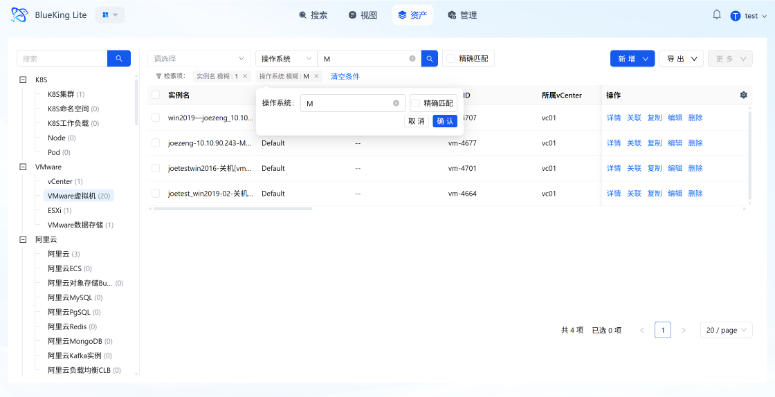The width and height of the screenshot is (775, 397).
Task: Select all rows with header checkbox
Action: click(x=156, y=95)
